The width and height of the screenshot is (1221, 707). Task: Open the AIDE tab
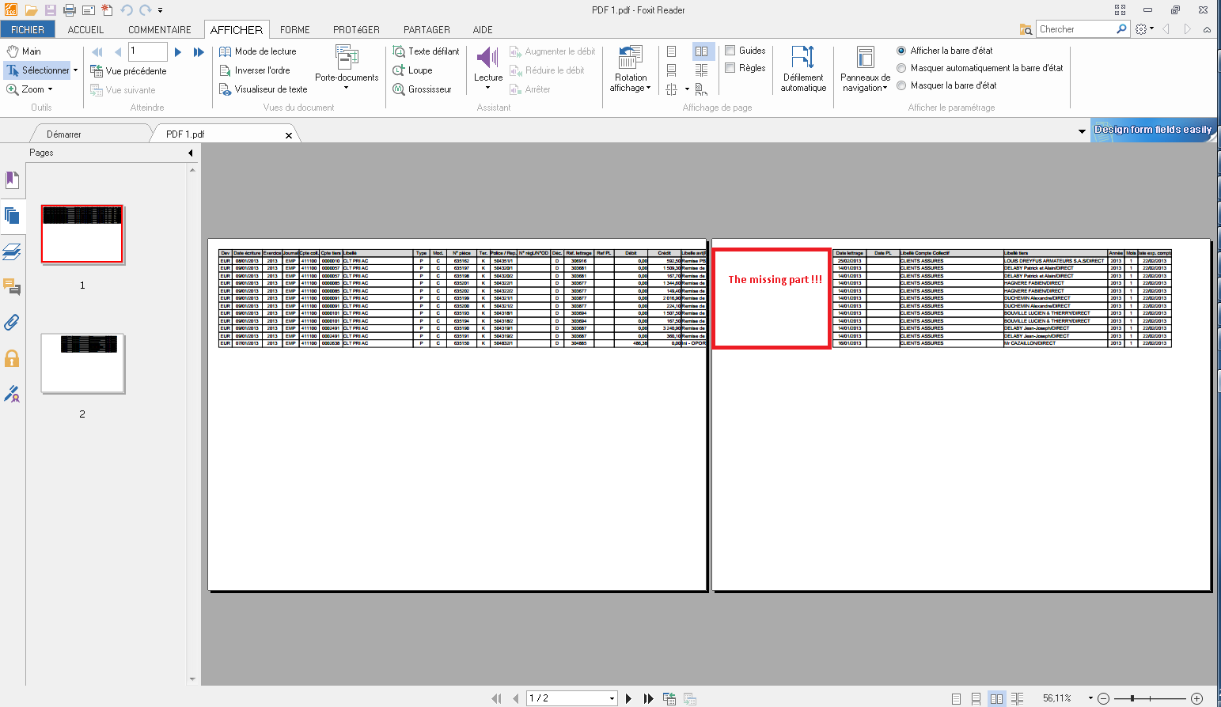[483, 29]
